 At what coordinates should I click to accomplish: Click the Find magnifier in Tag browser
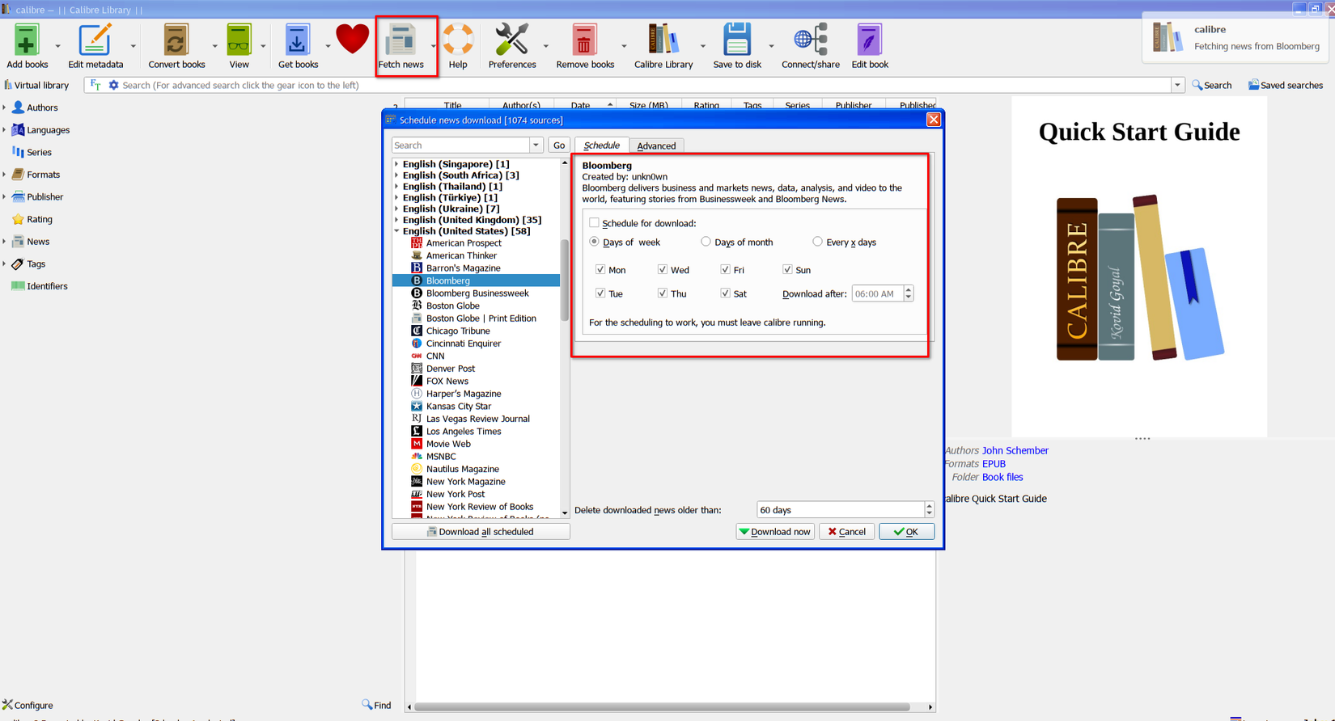(x=376, y=705)
